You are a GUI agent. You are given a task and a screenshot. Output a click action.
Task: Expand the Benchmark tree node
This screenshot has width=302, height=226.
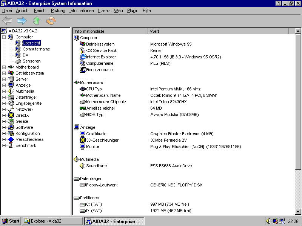pyautogui.click(x=4, y=145)
